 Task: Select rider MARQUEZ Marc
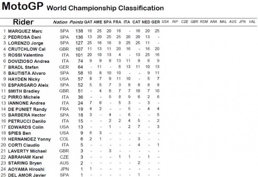pyautogui.click(x=25, y=31)
